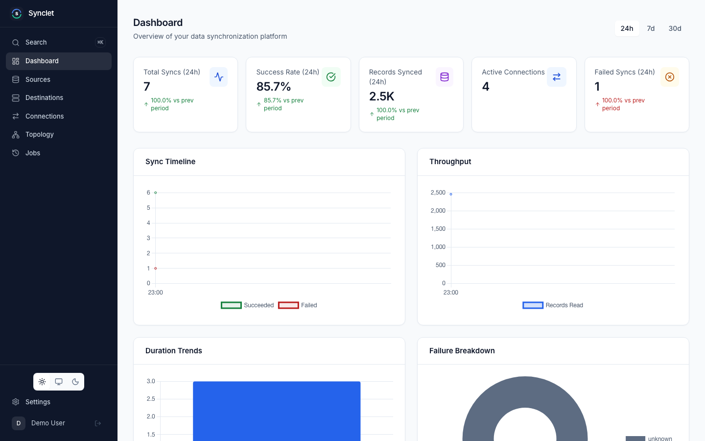Click the Duration Trends heading

[x=174, y=351]
